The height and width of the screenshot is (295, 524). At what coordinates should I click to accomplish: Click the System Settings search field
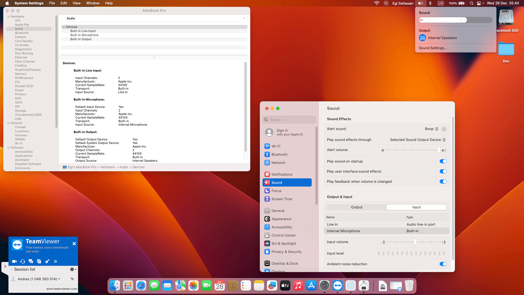[x=289, y=120]
